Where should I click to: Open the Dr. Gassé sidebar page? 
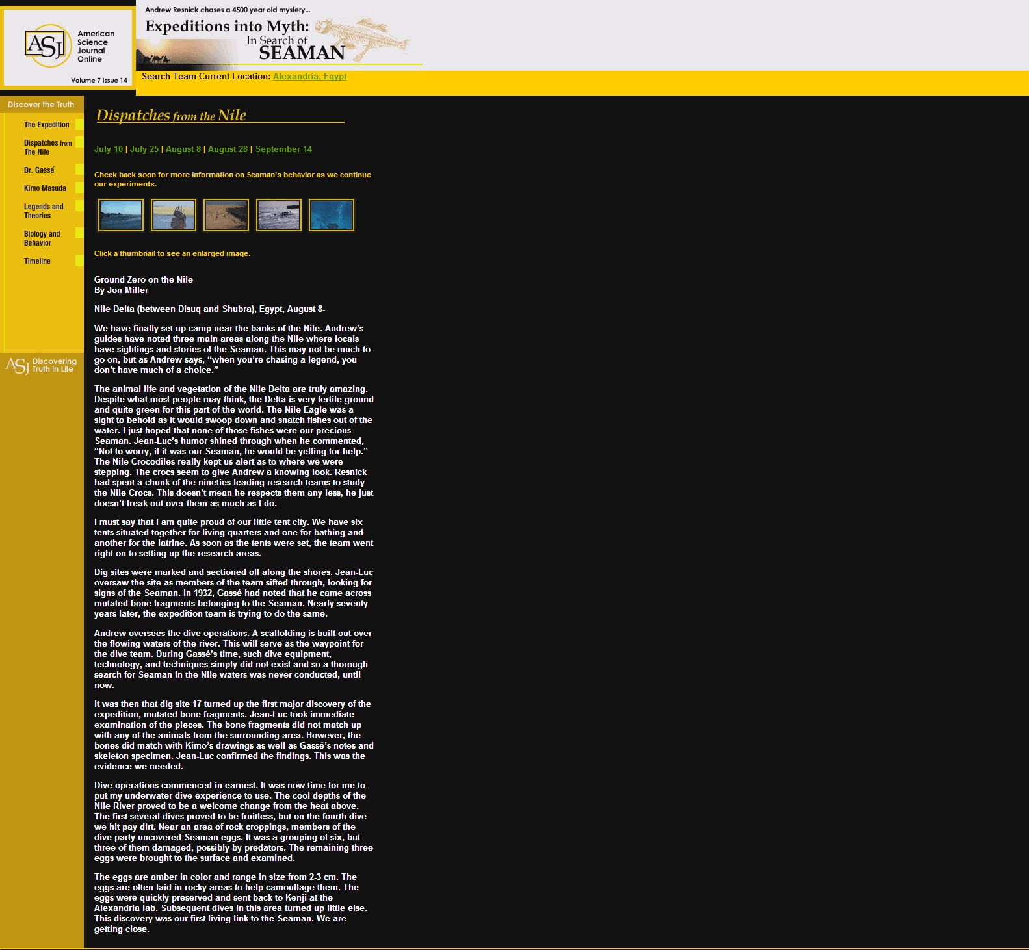click(x=39, y=170)
